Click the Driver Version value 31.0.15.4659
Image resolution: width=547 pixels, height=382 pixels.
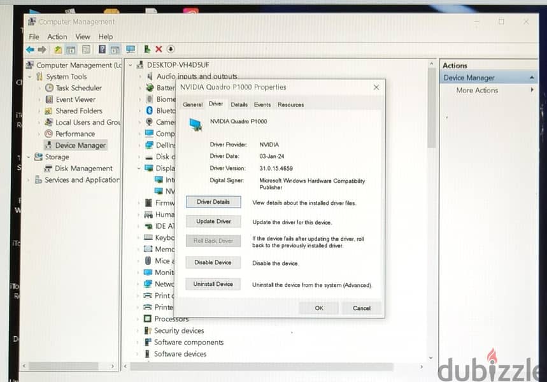(276, 169)
